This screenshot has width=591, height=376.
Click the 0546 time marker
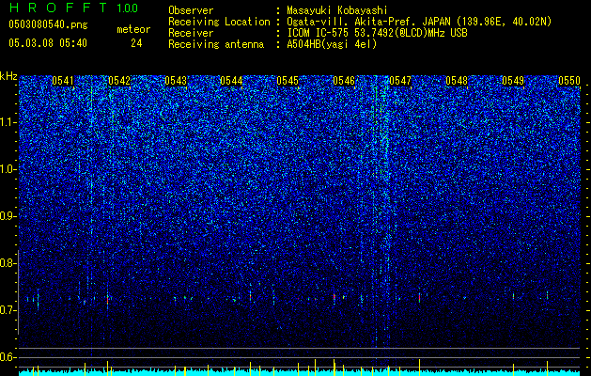tap(344, 81)
